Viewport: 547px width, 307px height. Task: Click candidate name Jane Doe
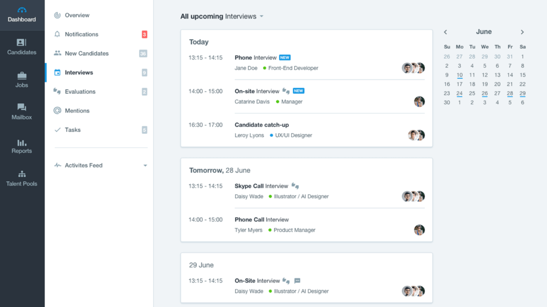[246, 68]
